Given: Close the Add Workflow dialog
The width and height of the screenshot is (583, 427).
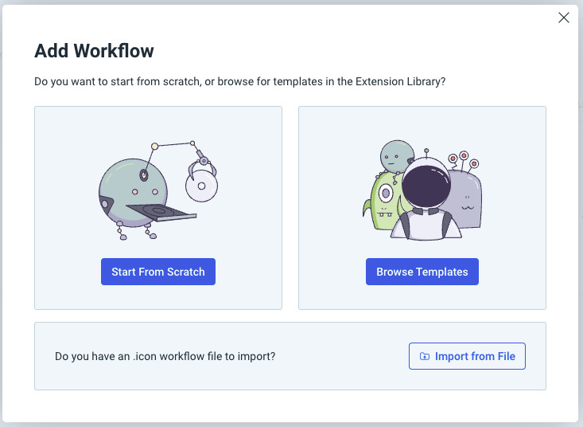Looking at the screenshot, I should tap(564, 18).
